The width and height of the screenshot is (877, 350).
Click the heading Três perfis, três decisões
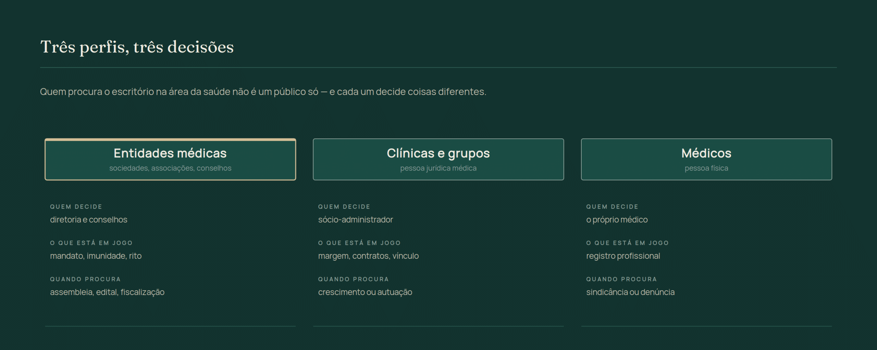pos(137,47)
